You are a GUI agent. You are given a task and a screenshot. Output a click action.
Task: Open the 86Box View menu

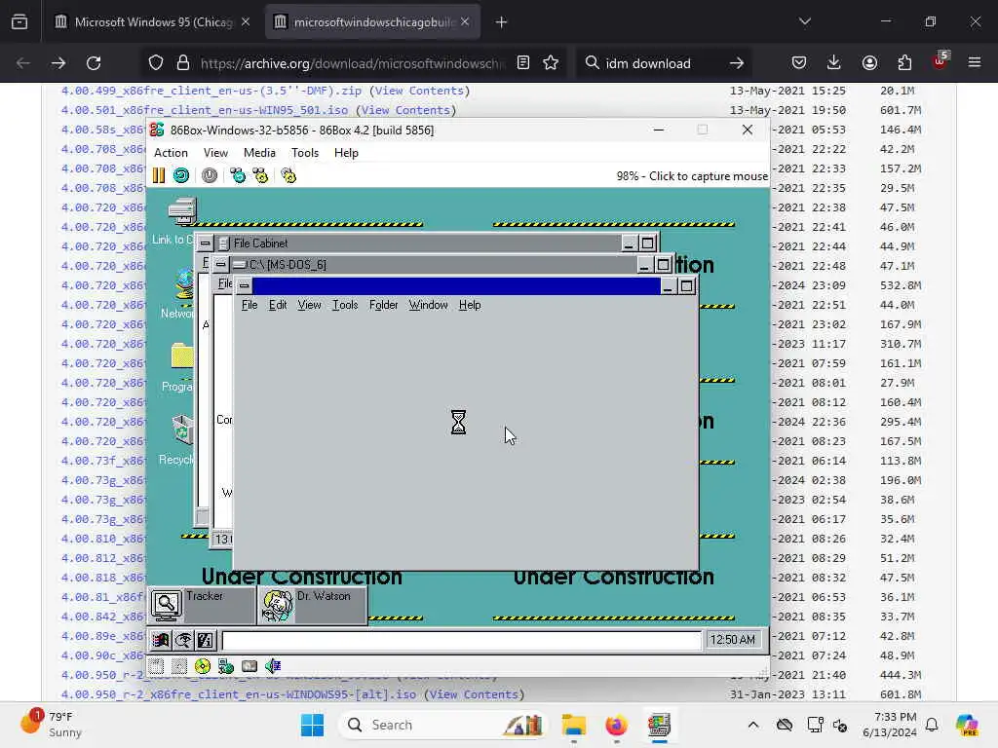(x=215, y=153)
